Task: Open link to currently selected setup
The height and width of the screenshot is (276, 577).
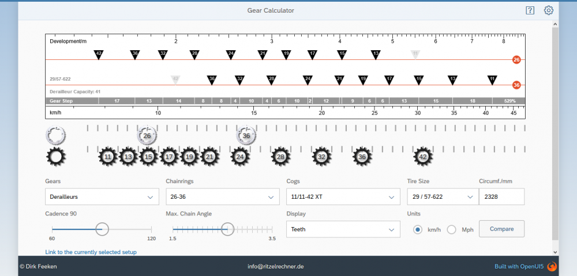Action: [91, 252]
